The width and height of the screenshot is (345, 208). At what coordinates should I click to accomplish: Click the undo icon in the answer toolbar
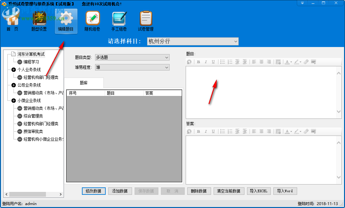pyautogui.click(x=190, y=131)
